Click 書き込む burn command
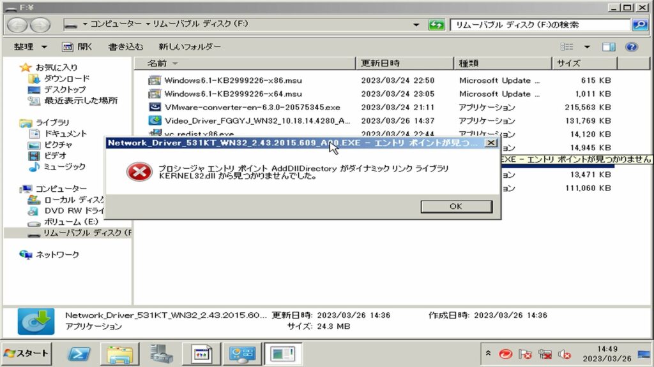 click(126, 47)
